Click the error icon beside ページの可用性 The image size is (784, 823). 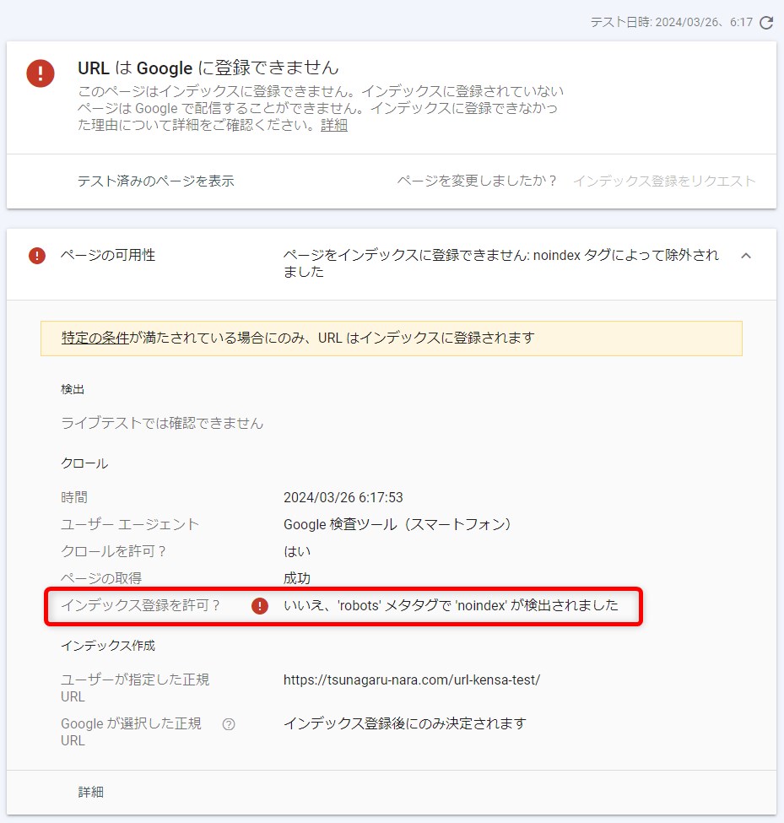coord(37,255)
